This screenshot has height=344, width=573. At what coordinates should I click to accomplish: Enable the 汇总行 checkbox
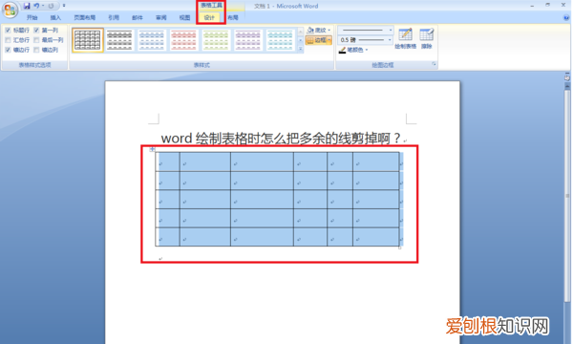[x=8, y=40]
